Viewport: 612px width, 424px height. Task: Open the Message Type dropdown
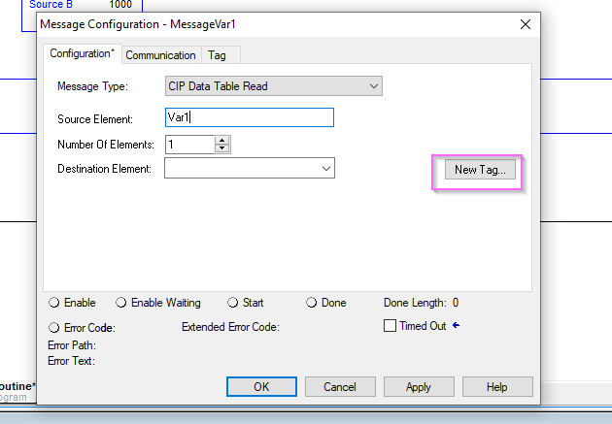point(274,86)
